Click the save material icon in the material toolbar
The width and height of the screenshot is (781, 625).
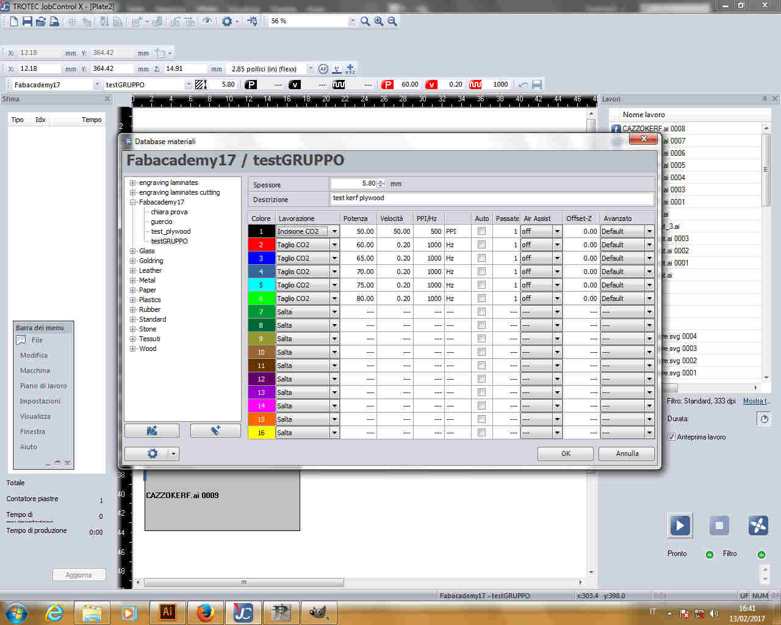click(537, 85)
